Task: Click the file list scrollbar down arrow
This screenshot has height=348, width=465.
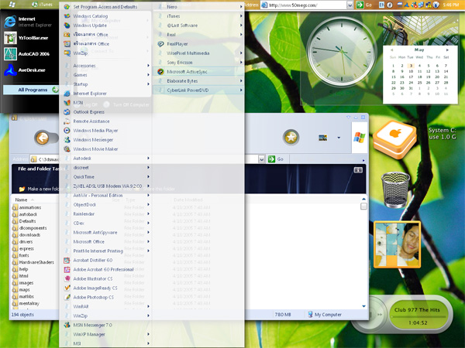Action: (x=364, y=306)
